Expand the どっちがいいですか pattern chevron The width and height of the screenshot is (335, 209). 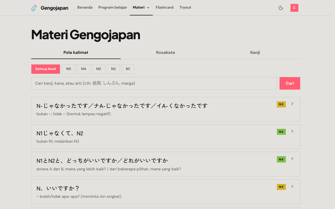[292, 159]
